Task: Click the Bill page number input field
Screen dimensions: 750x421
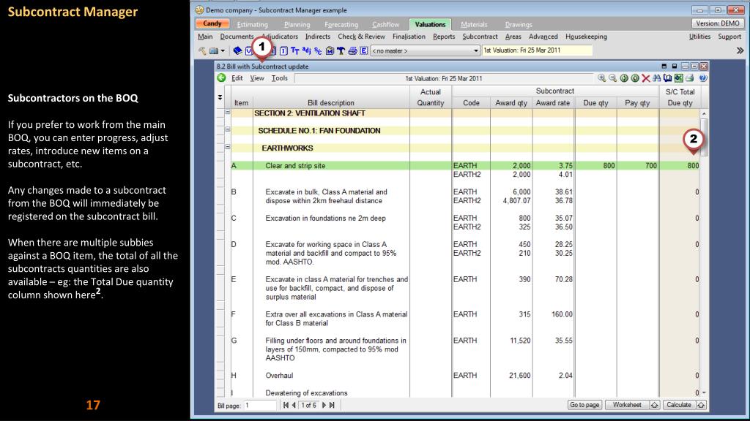Action: pos(260,405)
